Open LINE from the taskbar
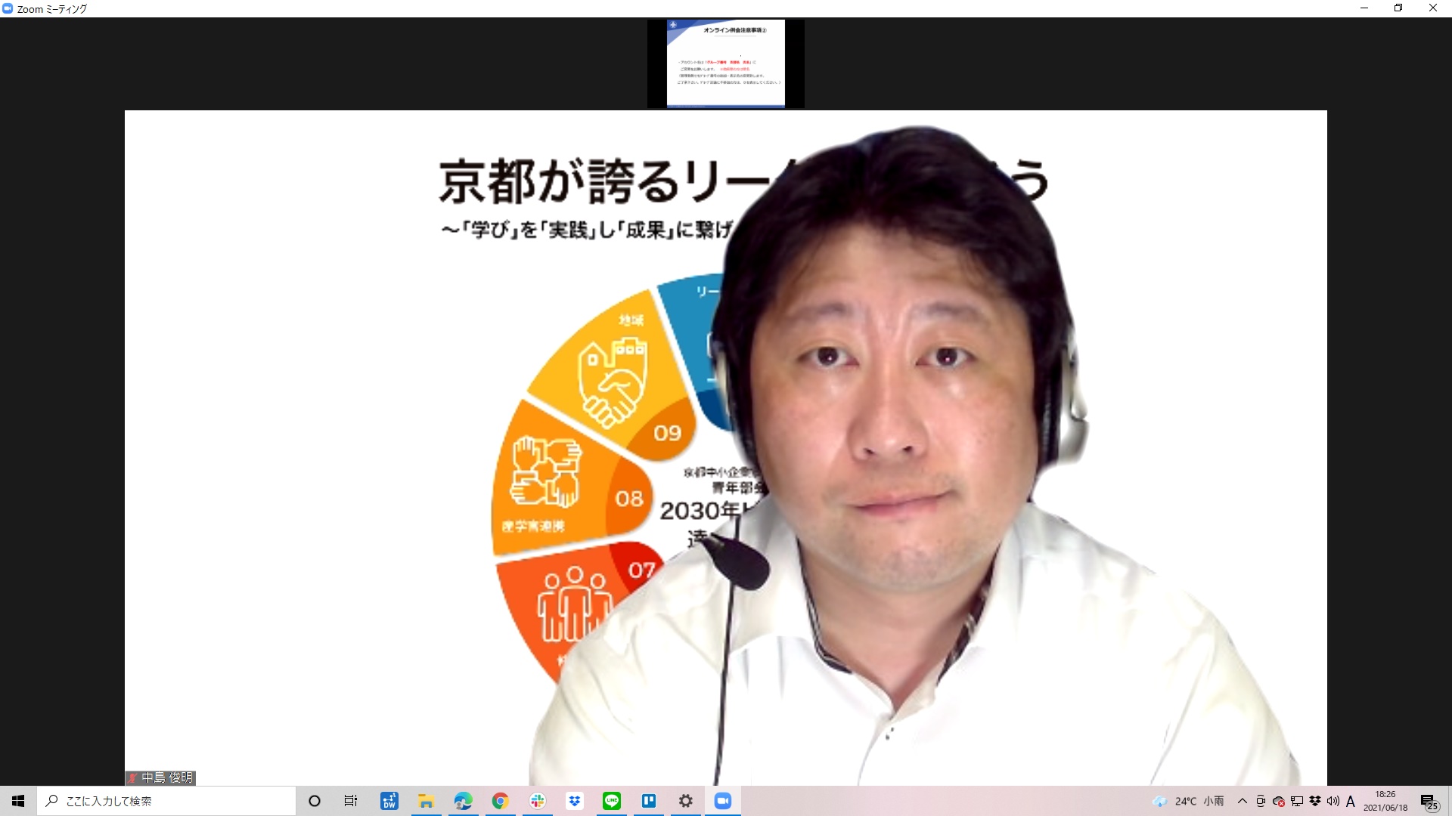Screen dimensions: 1452x816 tap(611, 801)
